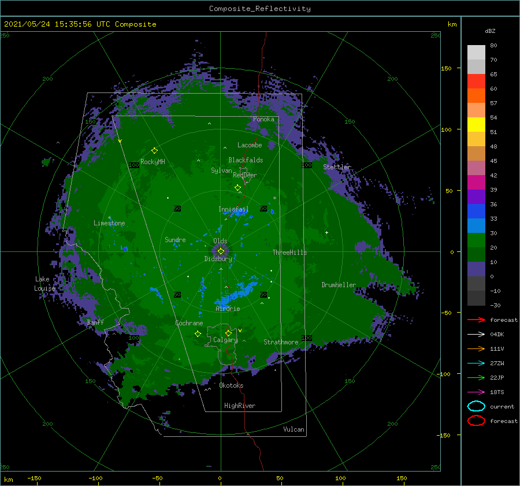Click the Lacombe city label
Screen dimensions: 520x486
[x=250, y=145]
